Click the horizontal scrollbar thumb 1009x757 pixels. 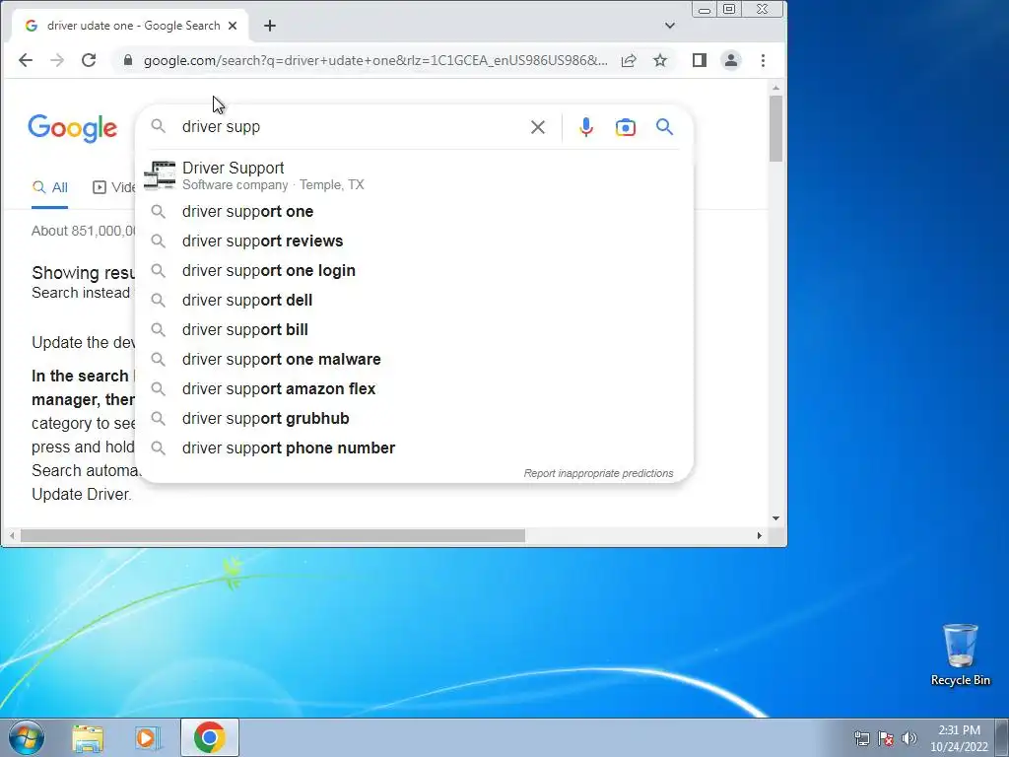[x=273, y=535]
